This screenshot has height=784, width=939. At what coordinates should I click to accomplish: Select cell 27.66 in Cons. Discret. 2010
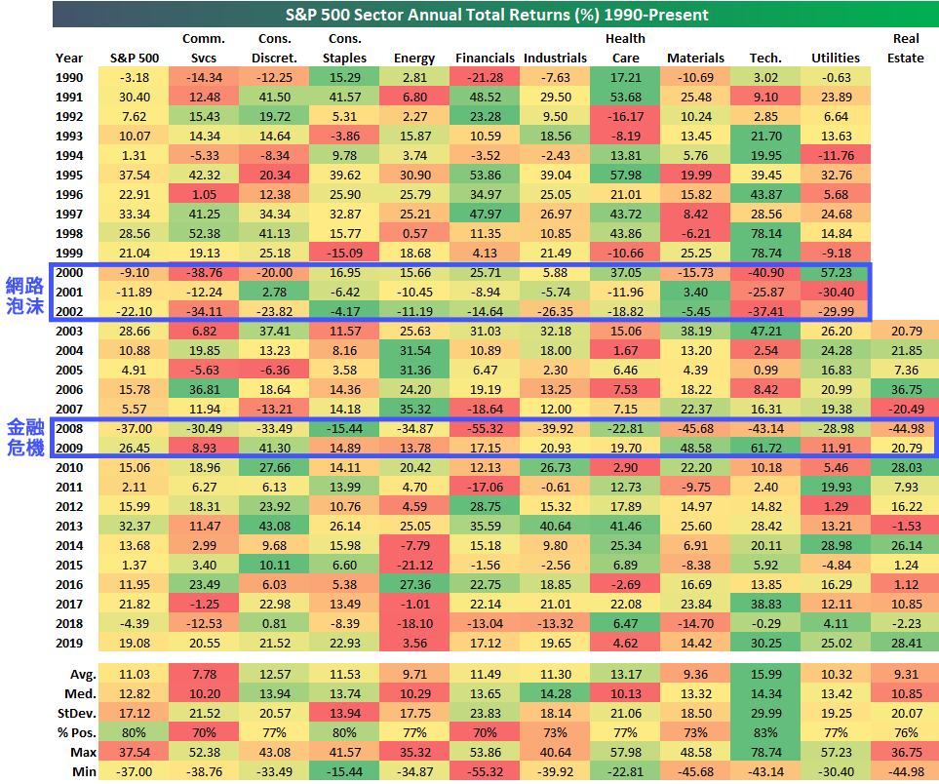(274, 468)
